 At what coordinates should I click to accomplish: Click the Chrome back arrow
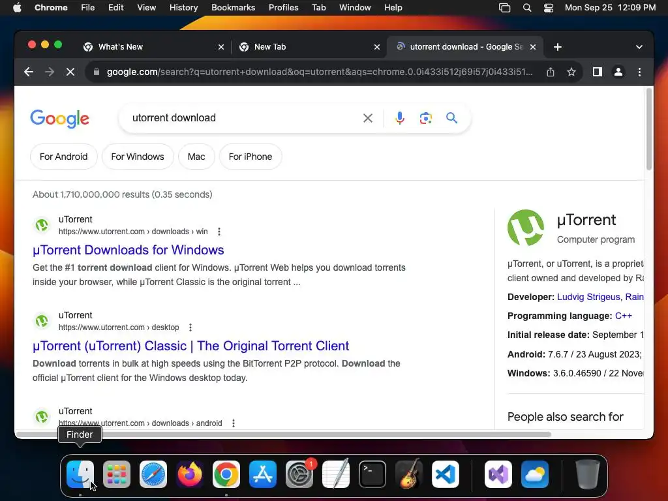29,72
